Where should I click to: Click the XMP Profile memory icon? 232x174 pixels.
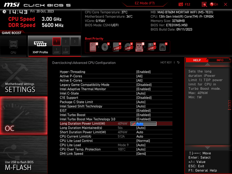[x=40, y=44]
